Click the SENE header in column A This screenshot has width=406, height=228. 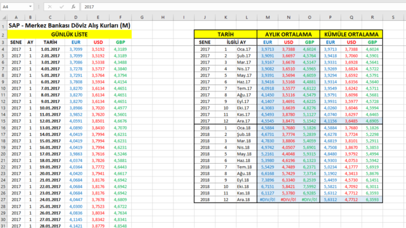[x=16, y=42]
